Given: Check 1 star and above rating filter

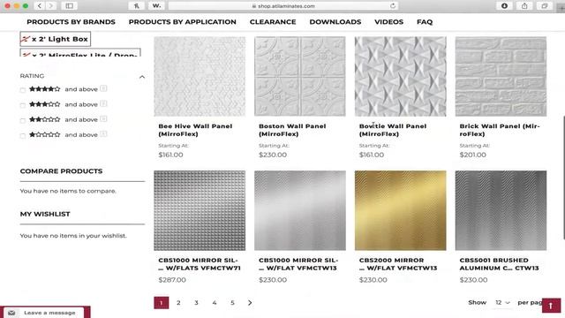Looking at the screenshot, I should [23, 135].
